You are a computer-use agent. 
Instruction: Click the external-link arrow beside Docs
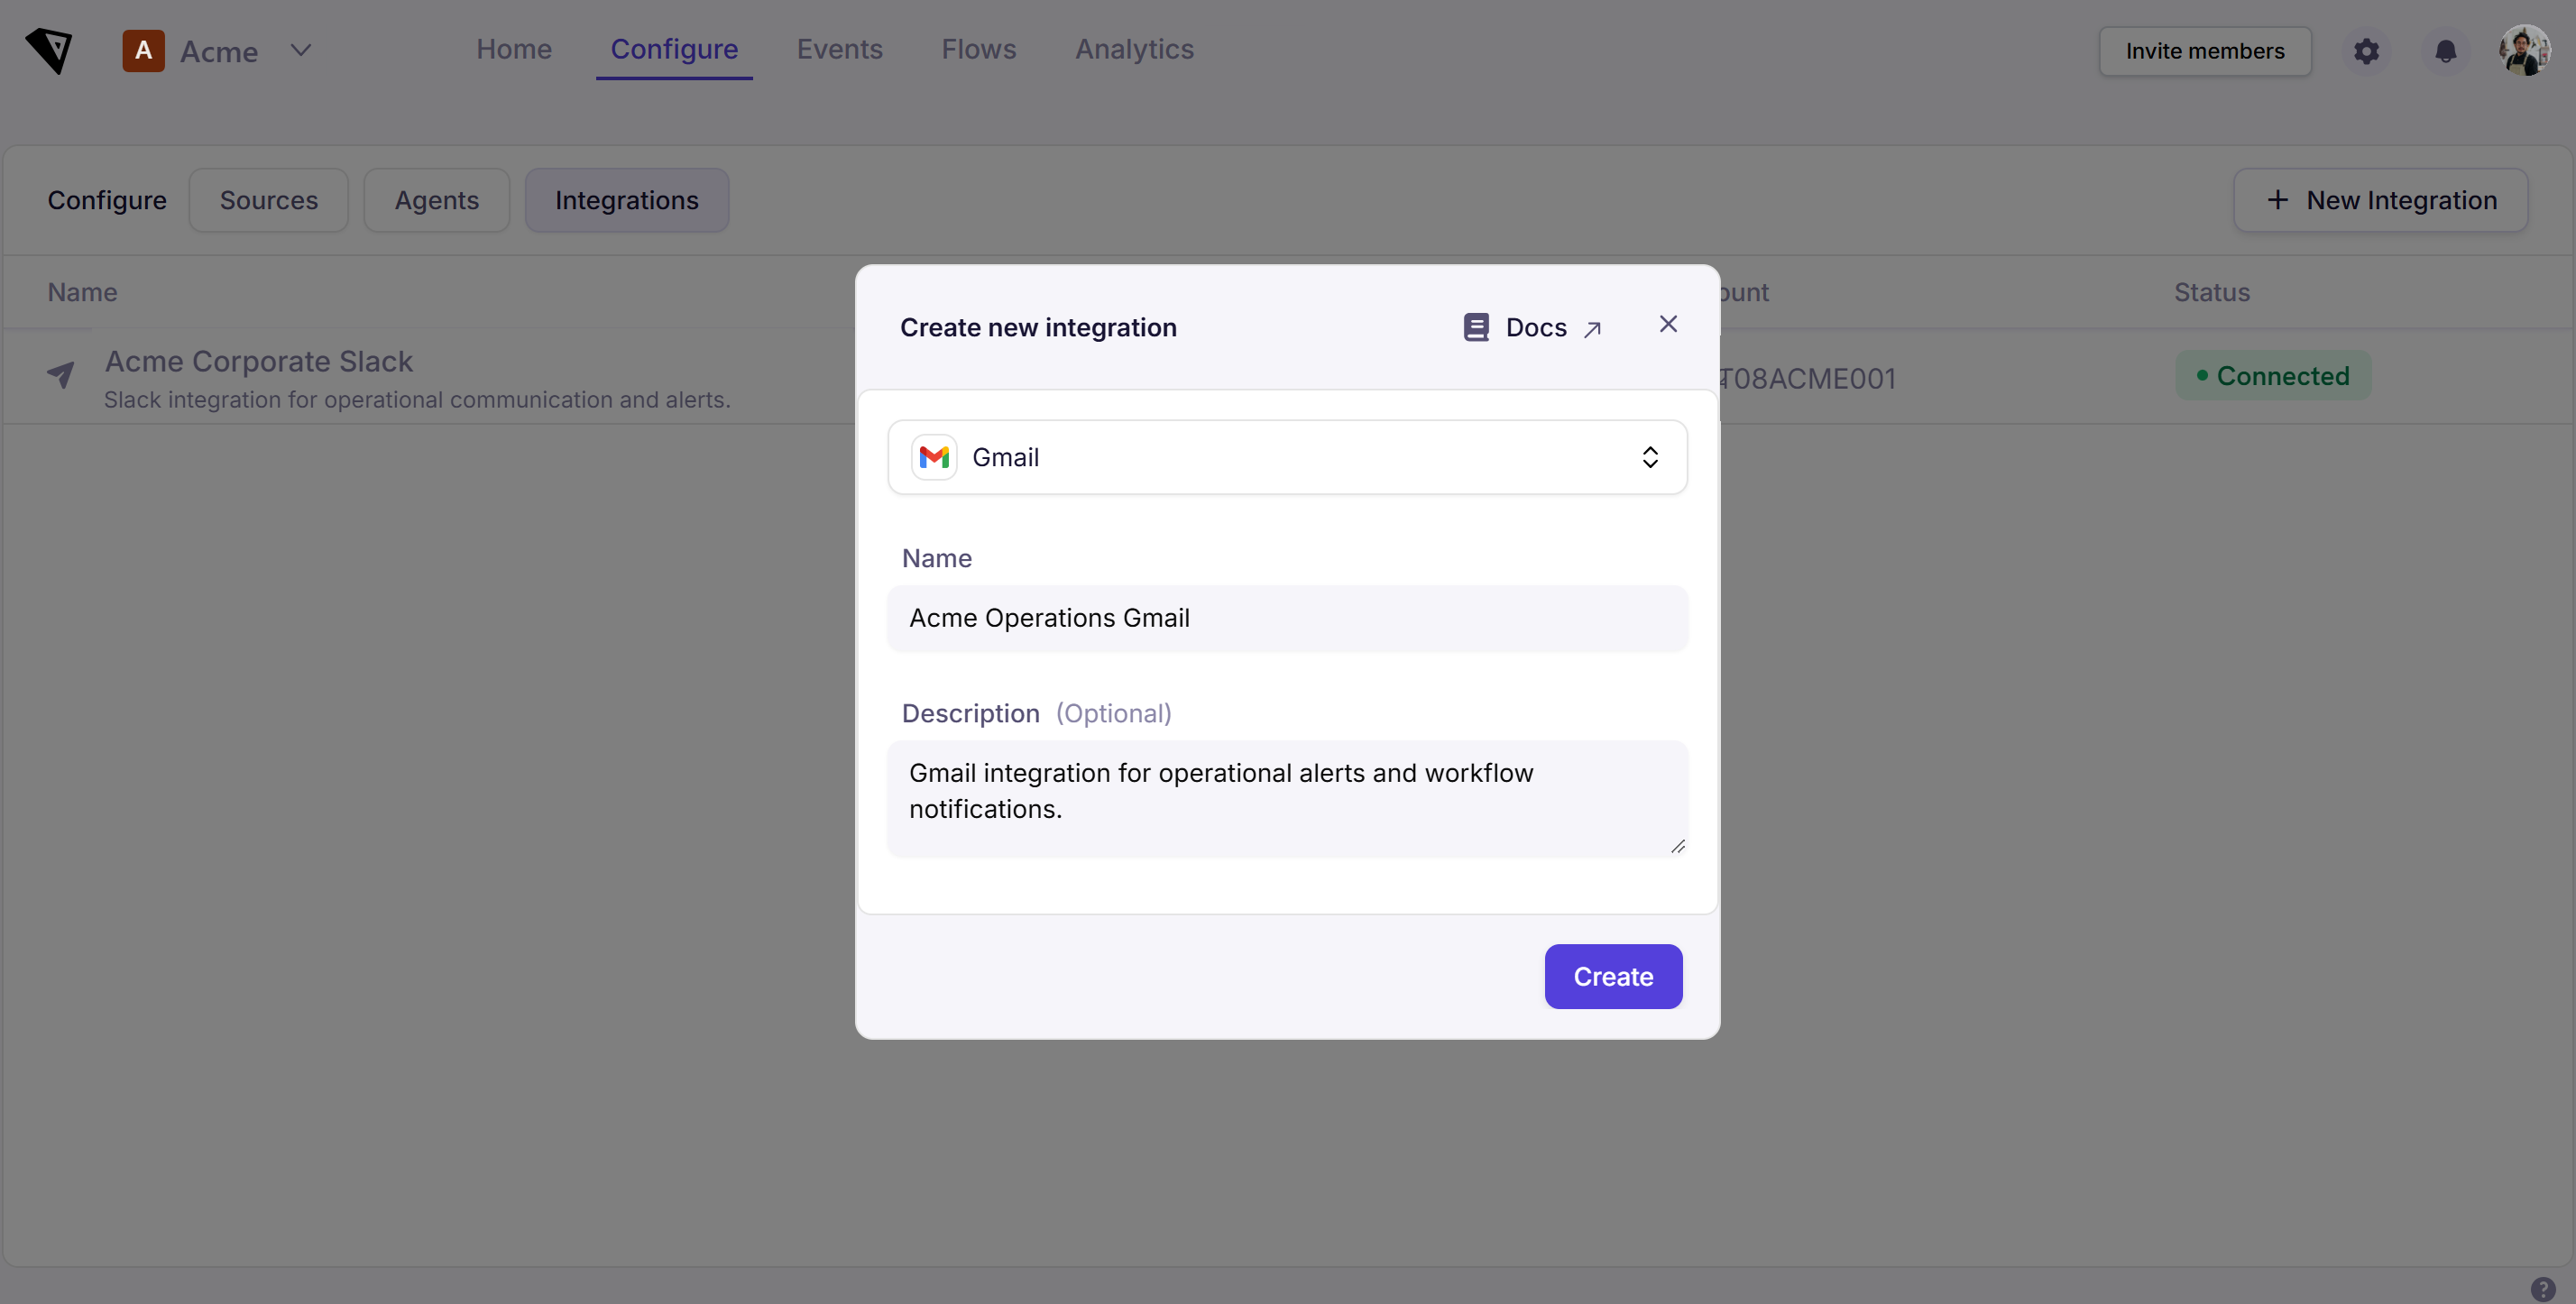click(1592, 329)
